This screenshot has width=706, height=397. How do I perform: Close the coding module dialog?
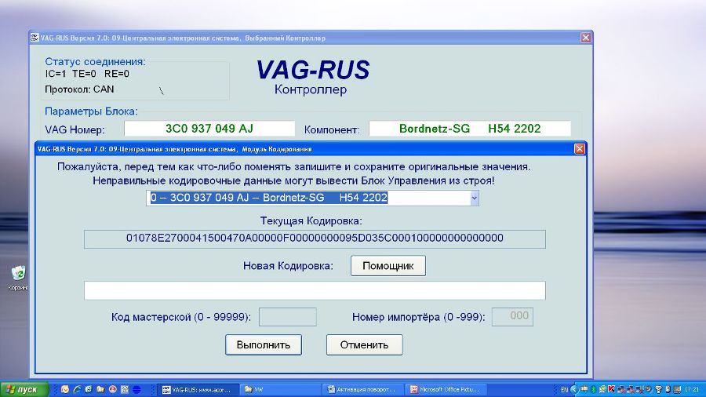tap(579, 148)
